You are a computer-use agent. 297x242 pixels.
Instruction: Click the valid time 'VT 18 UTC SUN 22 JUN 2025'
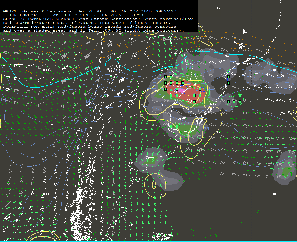87,15
